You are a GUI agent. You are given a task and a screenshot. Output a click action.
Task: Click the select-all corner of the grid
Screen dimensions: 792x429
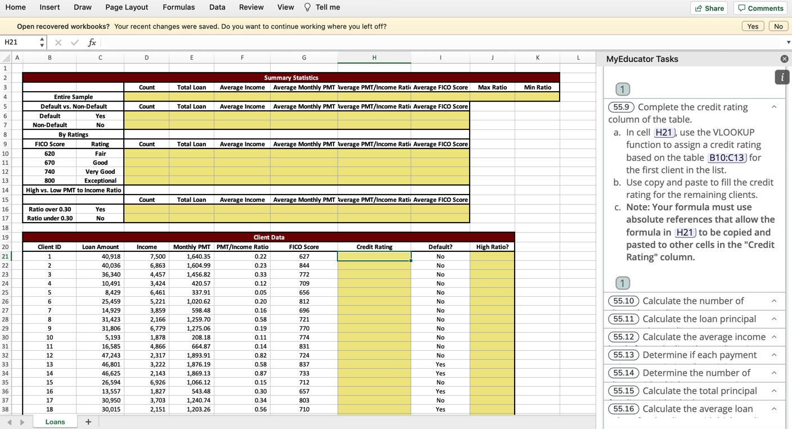[6, 58]
